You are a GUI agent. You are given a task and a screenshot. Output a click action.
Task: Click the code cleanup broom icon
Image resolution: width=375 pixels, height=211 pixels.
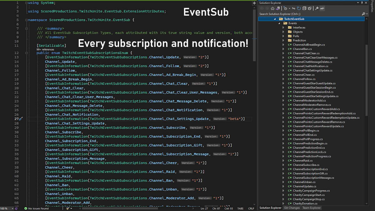(67, 208)
